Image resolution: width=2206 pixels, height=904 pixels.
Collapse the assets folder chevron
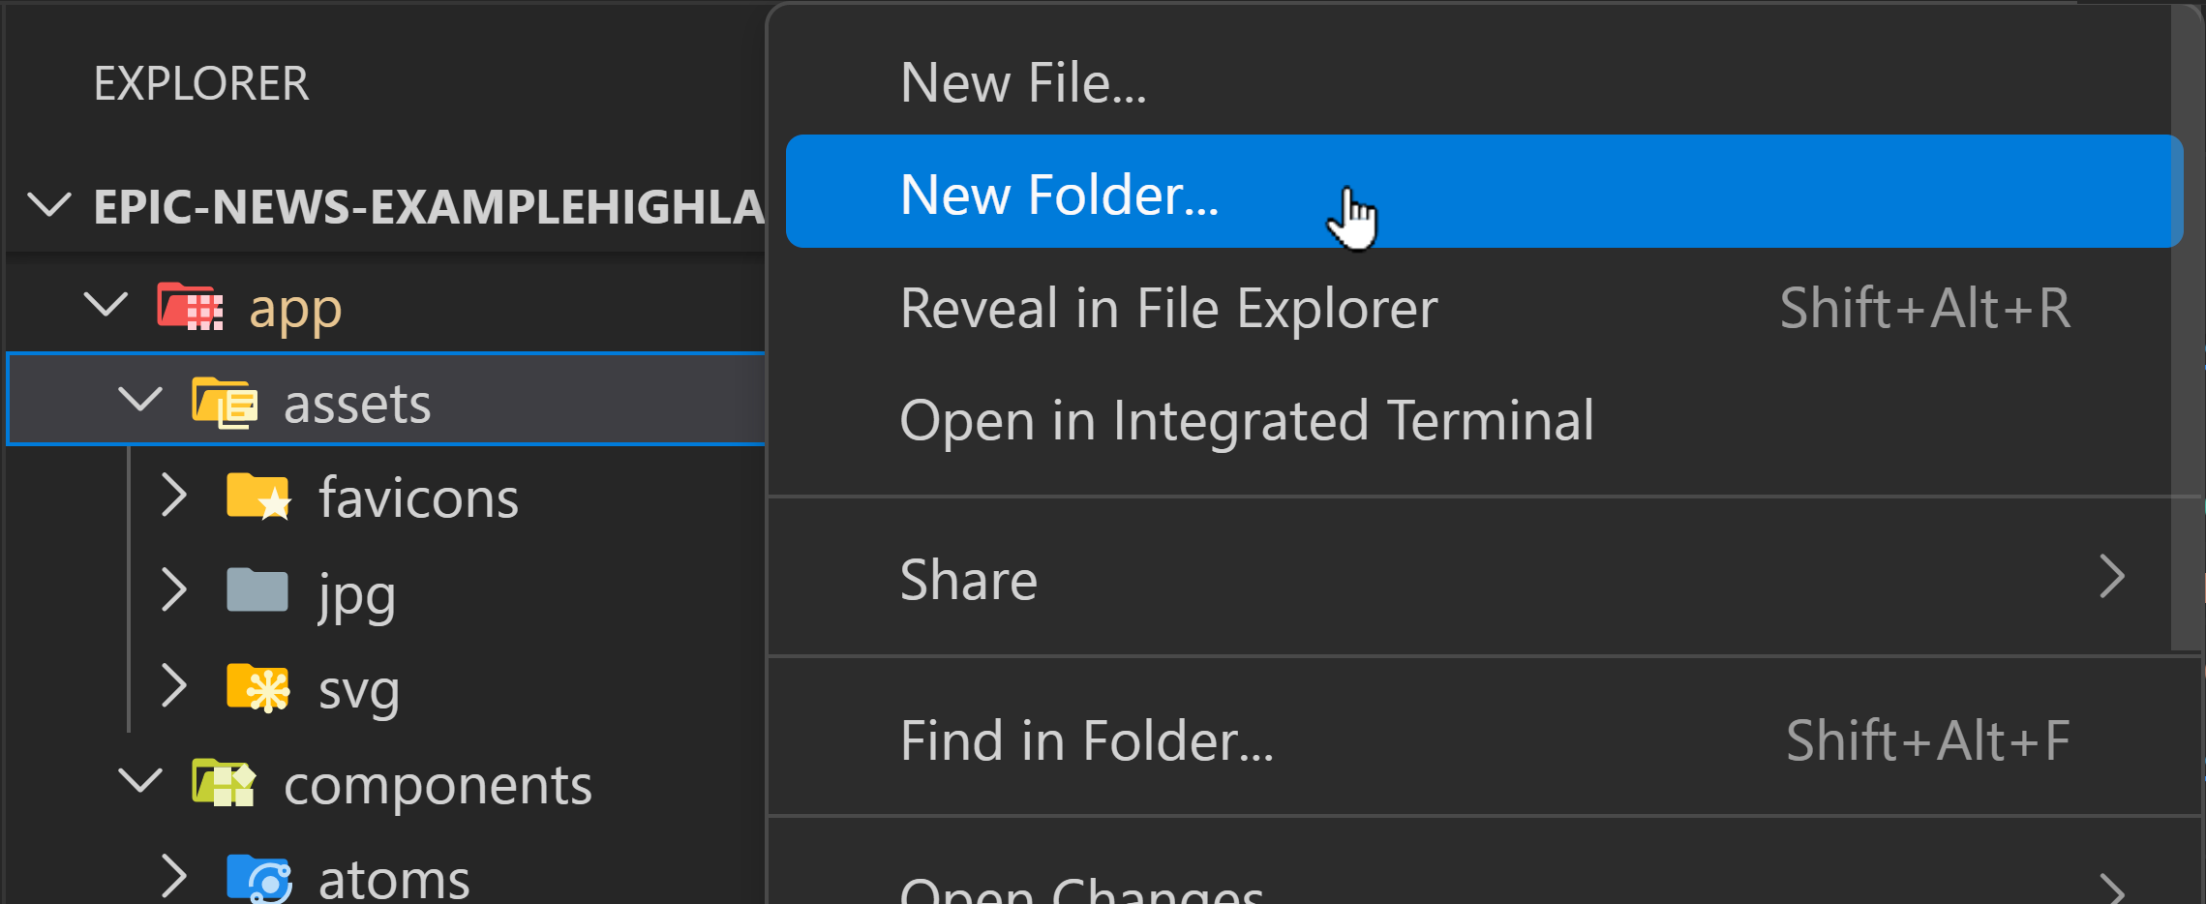click(140, 400)
